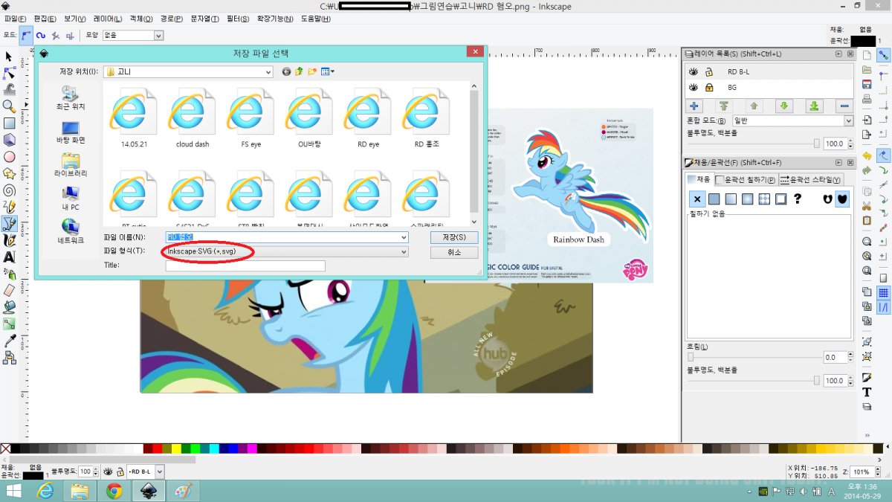Screen dimensions: 892x502
Task: Click the Cut scissors icon
Action: point(867,205)
